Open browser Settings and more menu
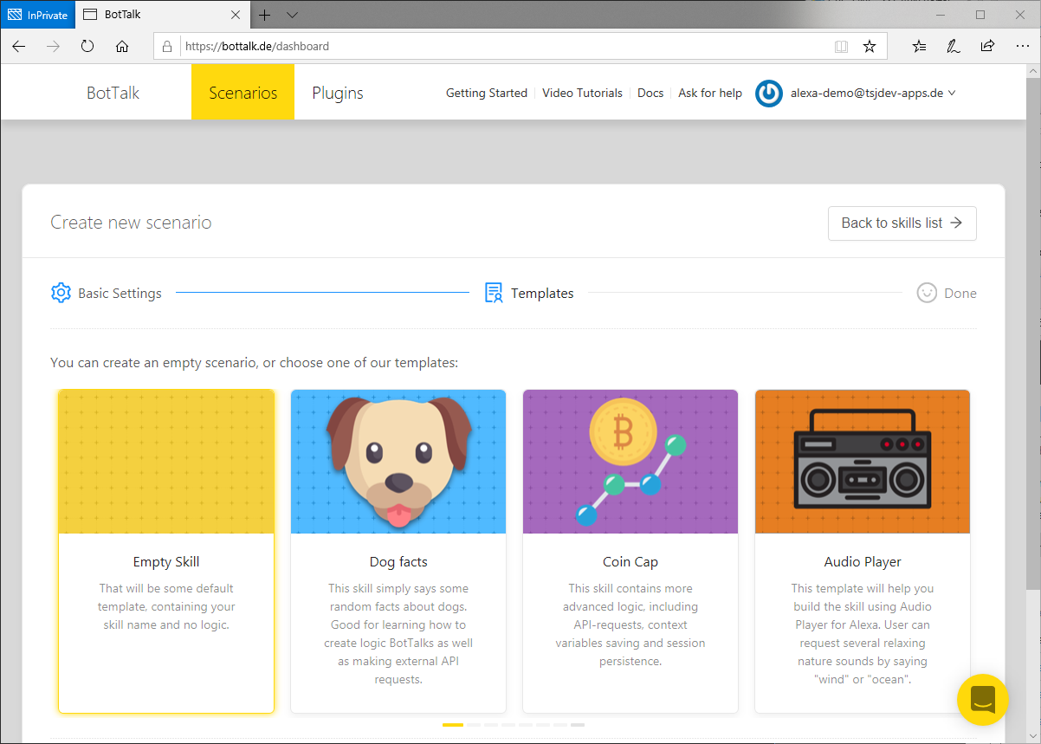The height and width of the screenshot is (744, 1041). [x=1022, y=47]
